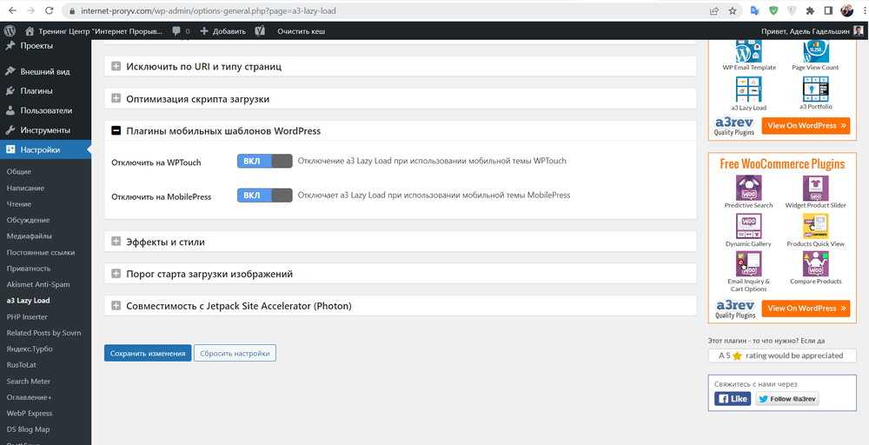Open the comments bubble icon in admin bar
Image resolution: width=869 pixels, height=445 pixels.
[177, 30]
